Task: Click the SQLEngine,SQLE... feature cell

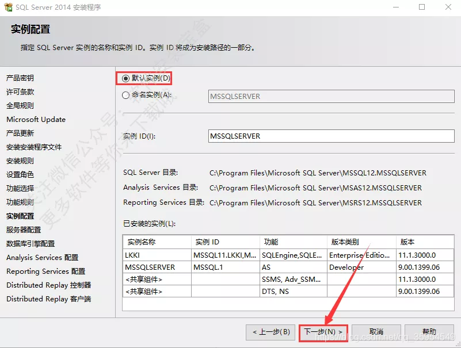Action: click(x=294, y=255)
